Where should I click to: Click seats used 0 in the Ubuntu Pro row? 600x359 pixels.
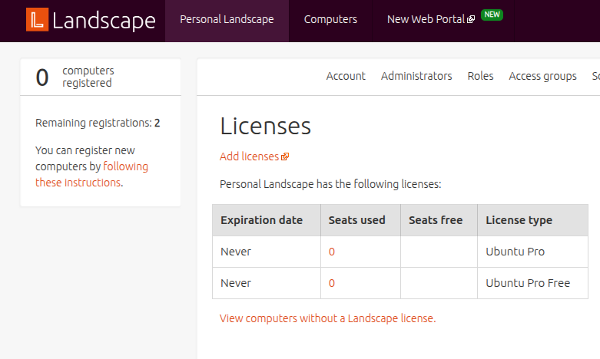point(332,252)
